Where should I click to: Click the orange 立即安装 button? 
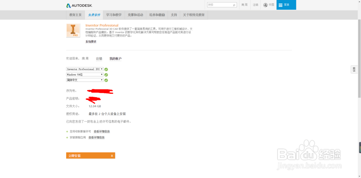click(x=91, y=155)
